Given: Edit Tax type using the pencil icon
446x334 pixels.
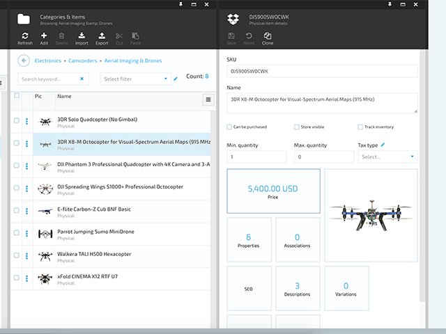Looking at the screenshot, I should click(x=383, y=145).
